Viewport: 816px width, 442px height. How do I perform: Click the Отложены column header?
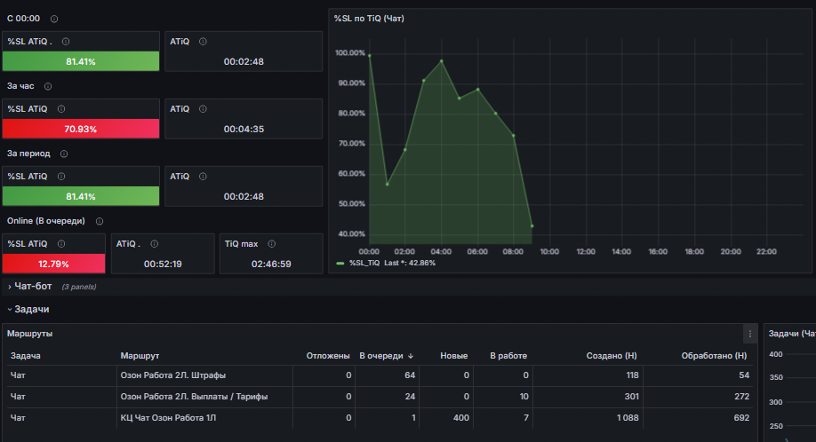(328, 356)
